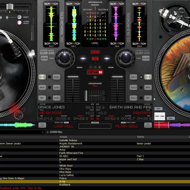Click the left deck song position waveform
Screen dimensions: 190x190
pyautogui.click(x=18, y=125)
